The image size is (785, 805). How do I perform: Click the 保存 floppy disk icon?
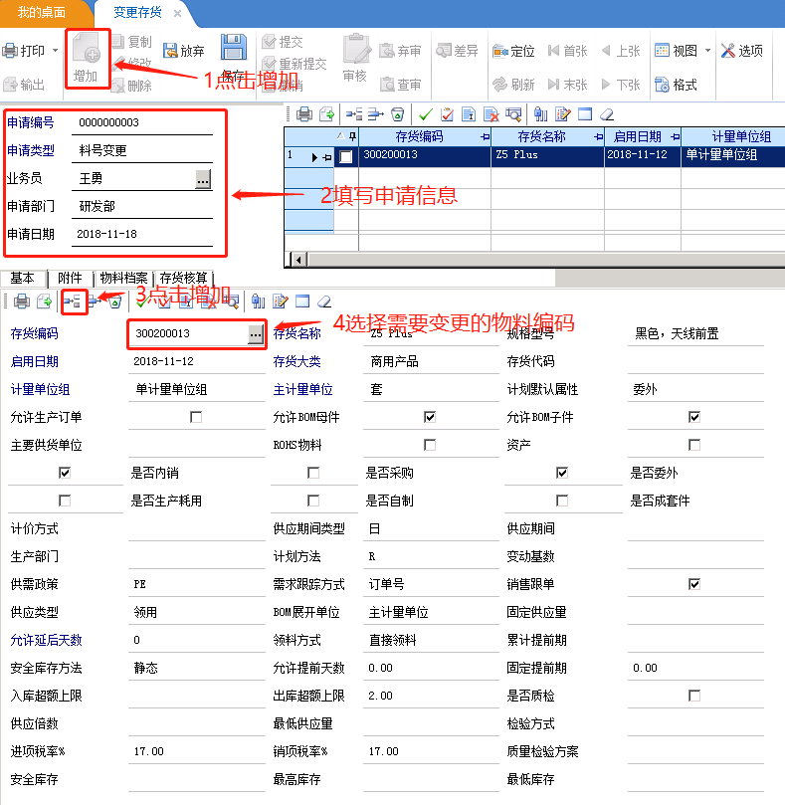[x=233, y=50]
